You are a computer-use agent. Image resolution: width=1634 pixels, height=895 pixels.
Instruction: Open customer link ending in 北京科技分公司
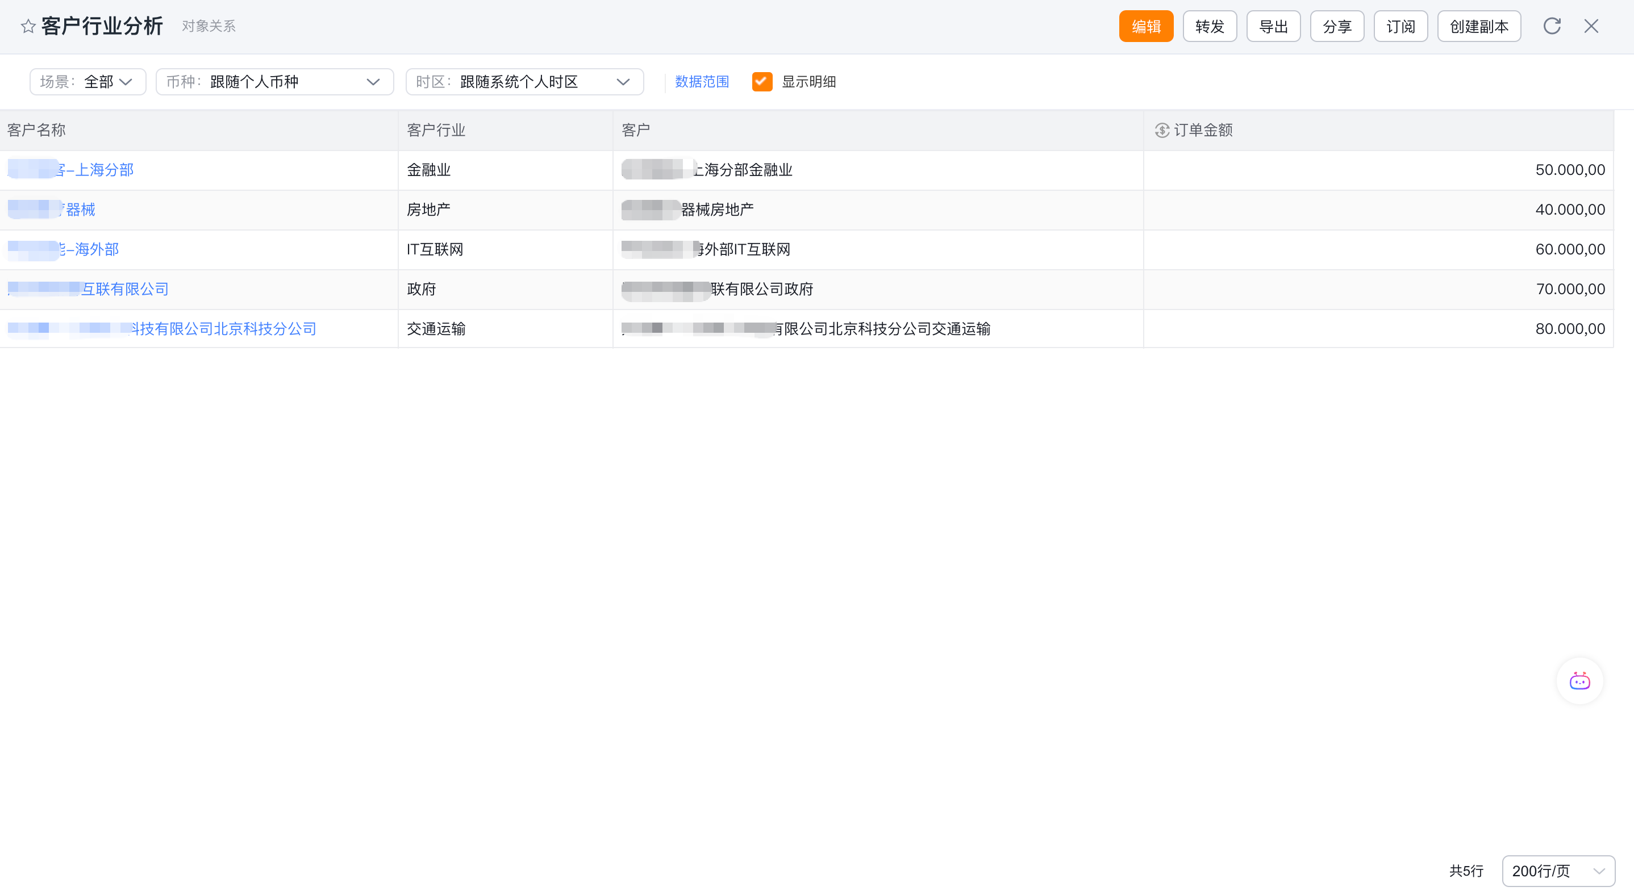162,329
